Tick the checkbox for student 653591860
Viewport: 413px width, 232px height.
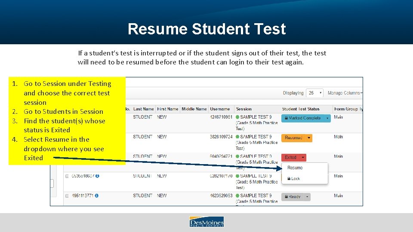tap(67, 176)
